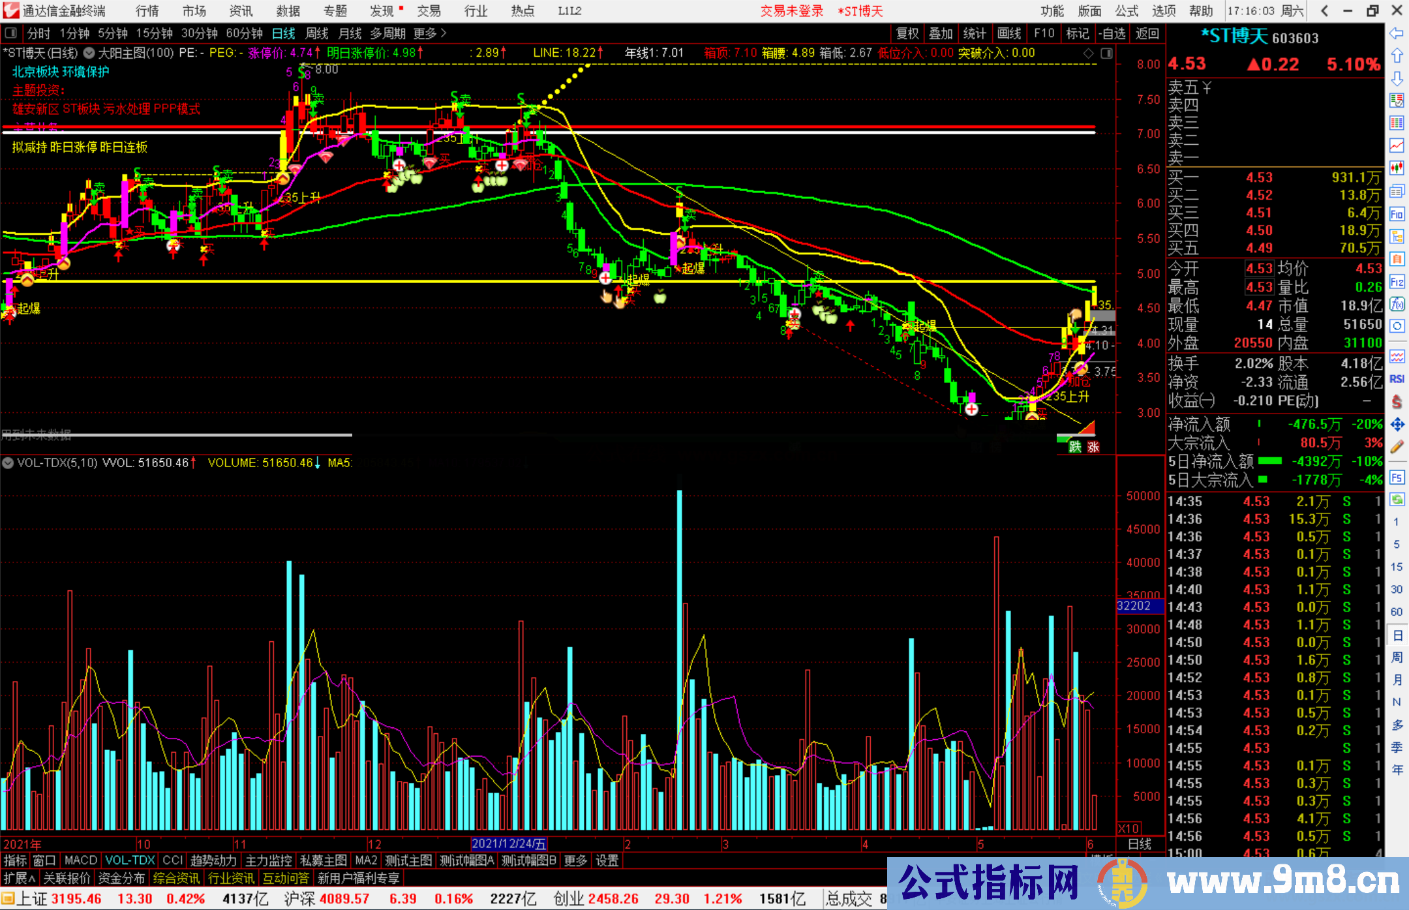This screenshot has height=910, width=1409.
Task: Click the pencil drawing tool icon
Action: coord(1397,447)
